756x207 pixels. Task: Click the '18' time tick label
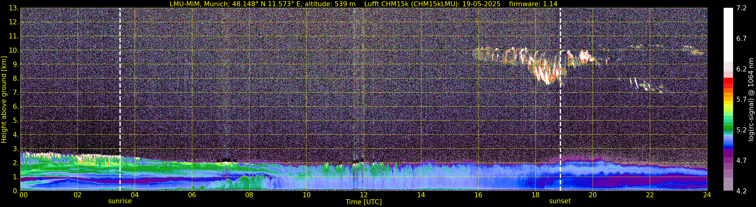coord(535,195)
